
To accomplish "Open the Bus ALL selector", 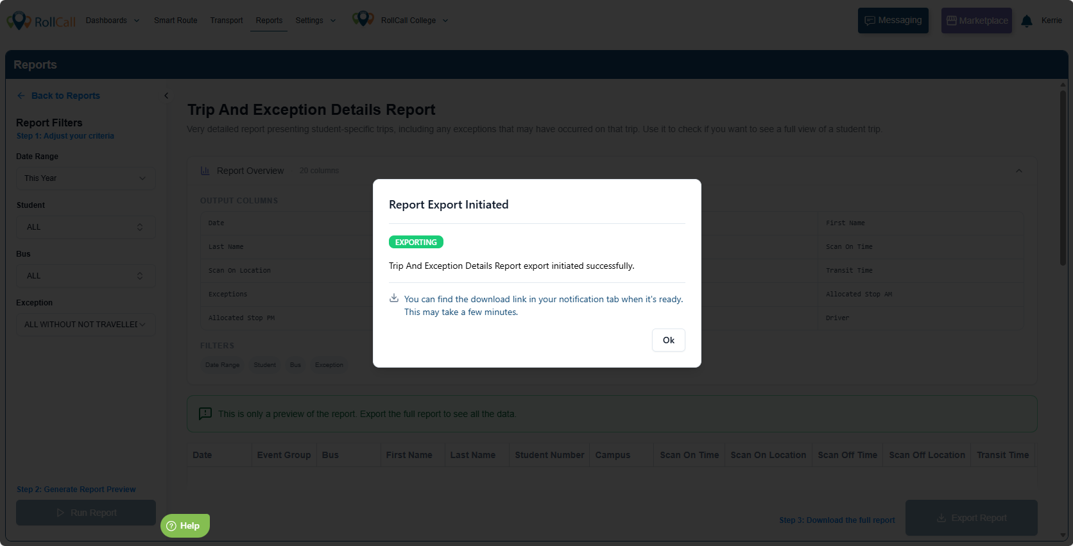I will point(85,276).
